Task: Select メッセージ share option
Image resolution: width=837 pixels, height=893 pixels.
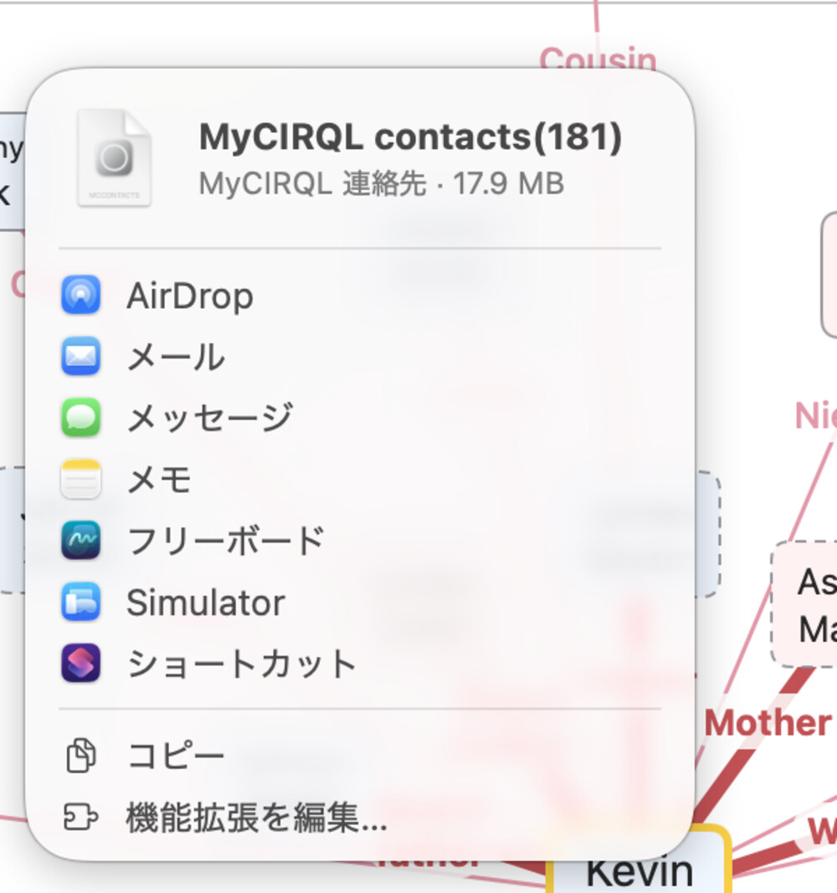Action: (x=210, y=418)
